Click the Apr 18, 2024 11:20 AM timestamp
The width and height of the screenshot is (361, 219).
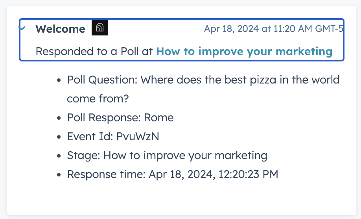(273, 29)
